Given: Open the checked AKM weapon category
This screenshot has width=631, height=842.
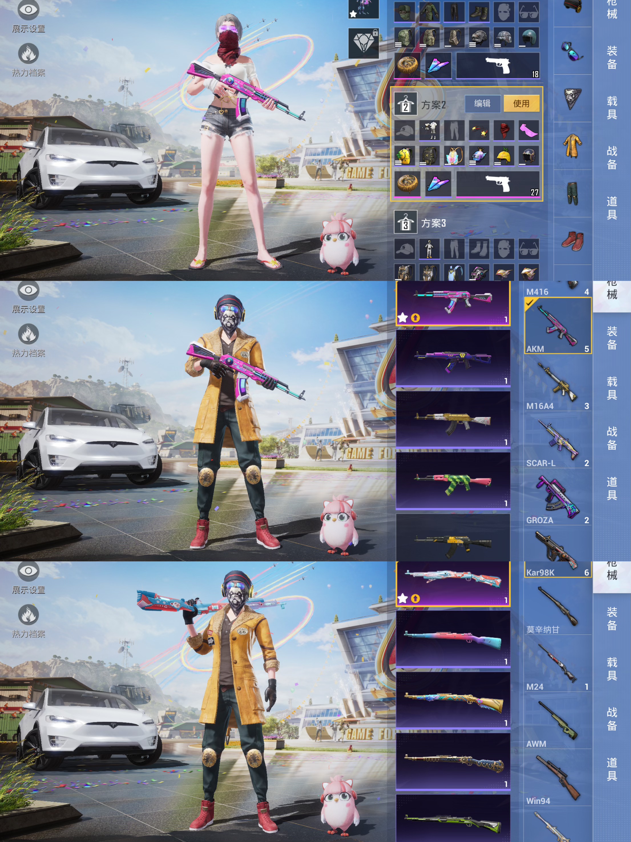Looking at the screenshot, I should 558,326.
